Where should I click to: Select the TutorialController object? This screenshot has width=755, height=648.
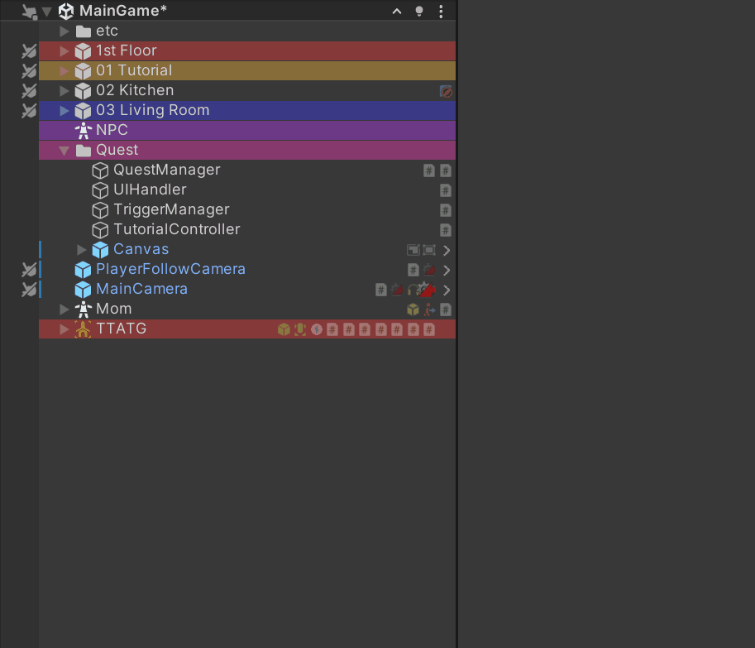[x=177, y=230]
